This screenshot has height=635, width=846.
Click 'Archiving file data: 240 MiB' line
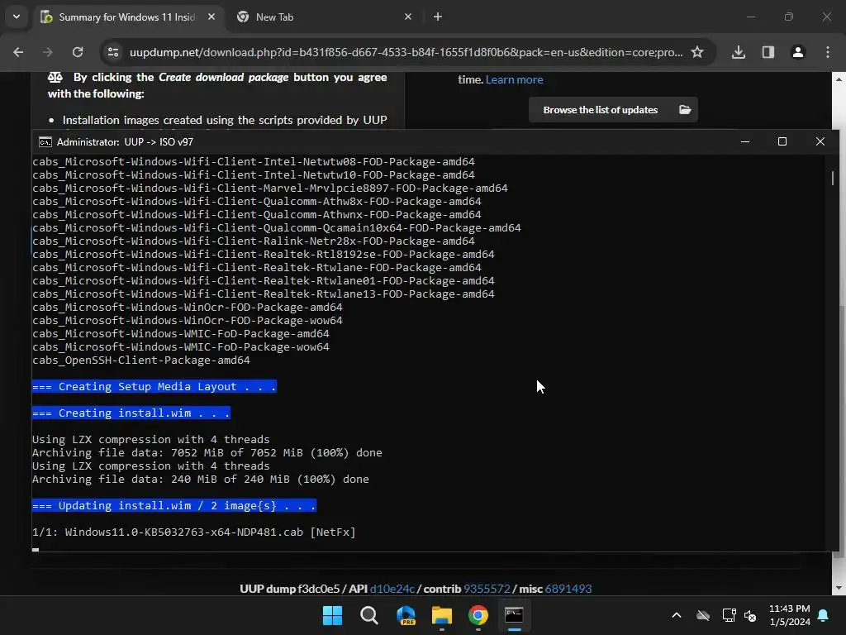(x=201, y=479)
